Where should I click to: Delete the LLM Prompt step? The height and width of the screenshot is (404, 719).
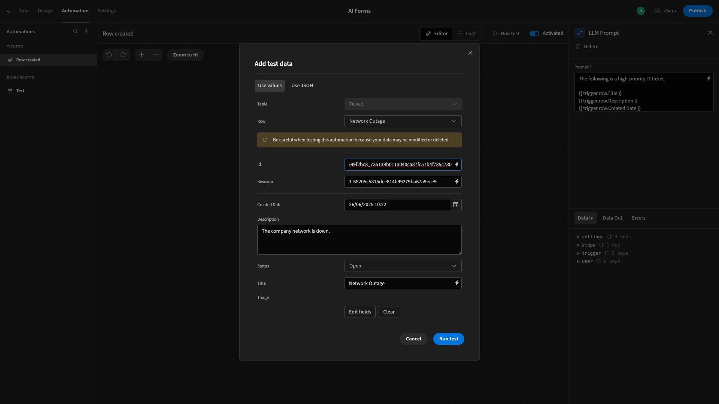click(587, 47)
